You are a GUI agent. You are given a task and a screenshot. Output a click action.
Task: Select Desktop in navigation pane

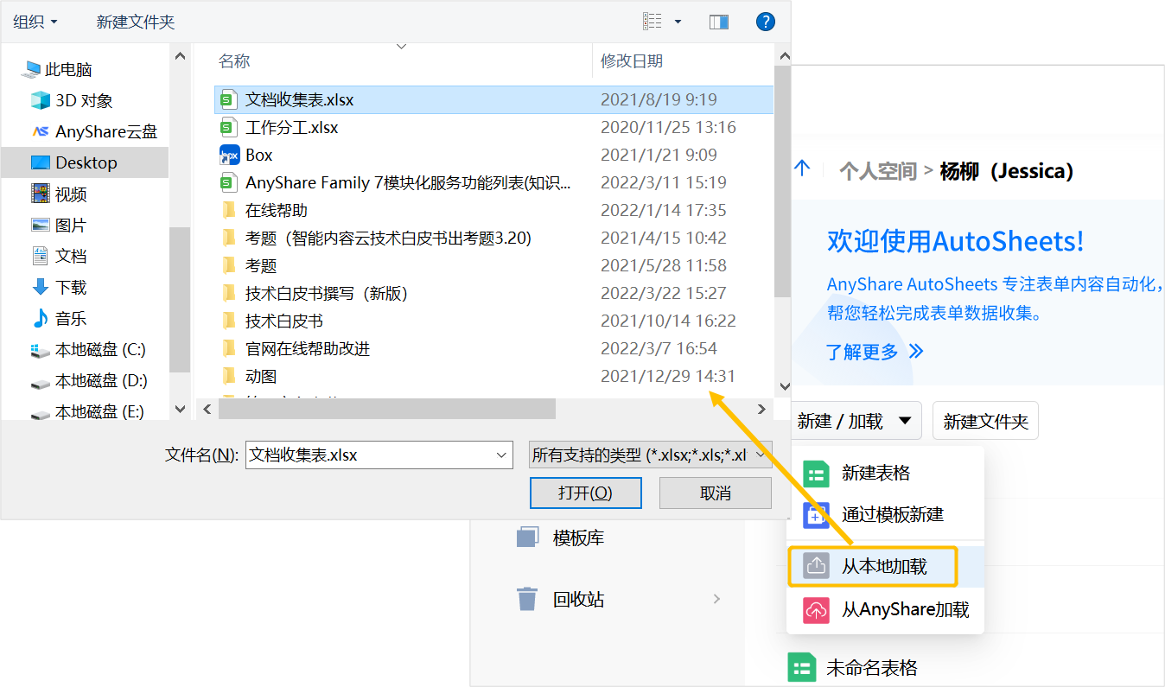(x=85, y=162)
